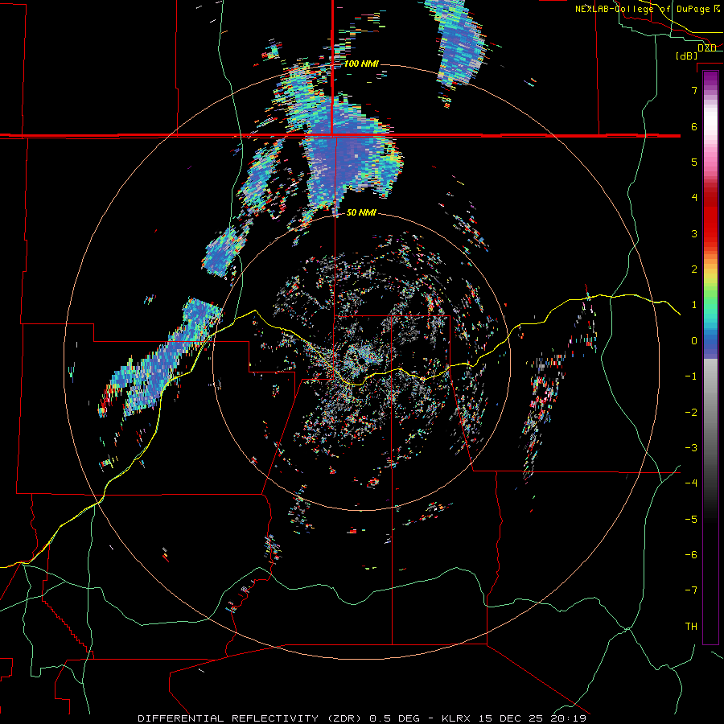Click the "-1" scale value
Viewport: 724px width, 724px height.
click(691, 376)
